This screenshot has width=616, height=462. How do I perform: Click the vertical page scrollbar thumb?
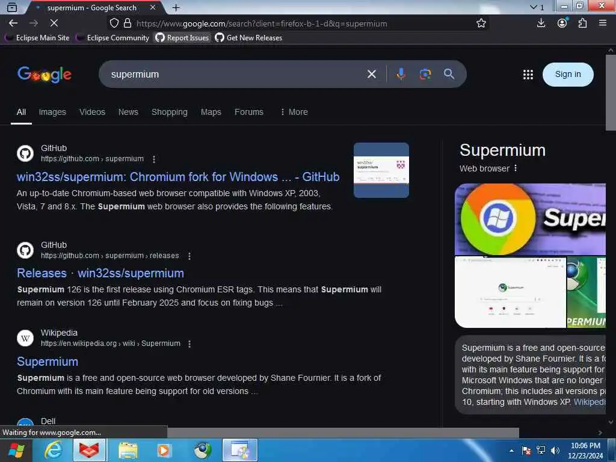611,93
